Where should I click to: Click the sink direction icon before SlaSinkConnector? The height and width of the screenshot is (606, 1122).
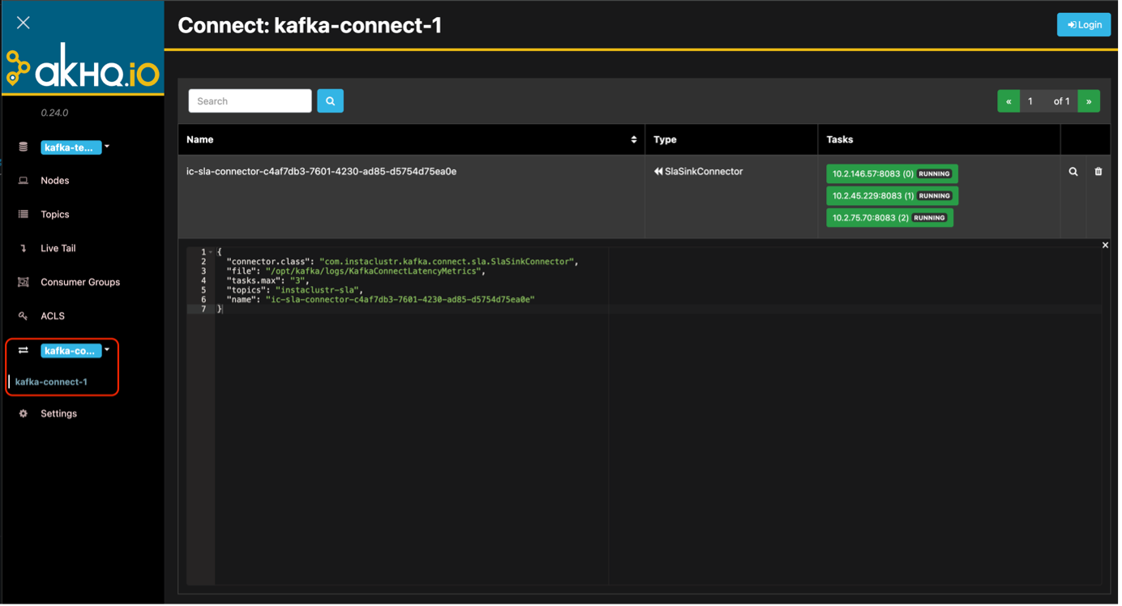658,172
